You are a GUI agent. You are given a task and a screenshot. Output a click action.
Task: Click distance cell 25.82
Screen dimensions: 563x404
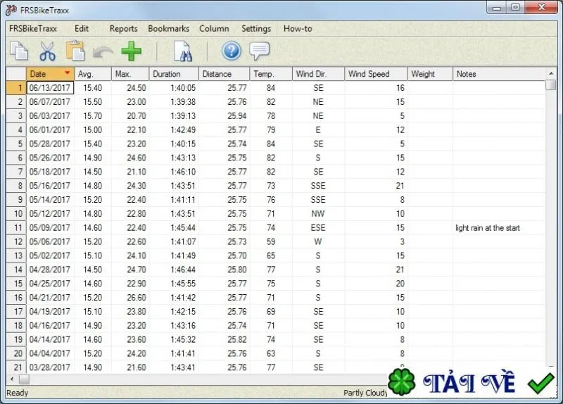[x=224, y=339]
